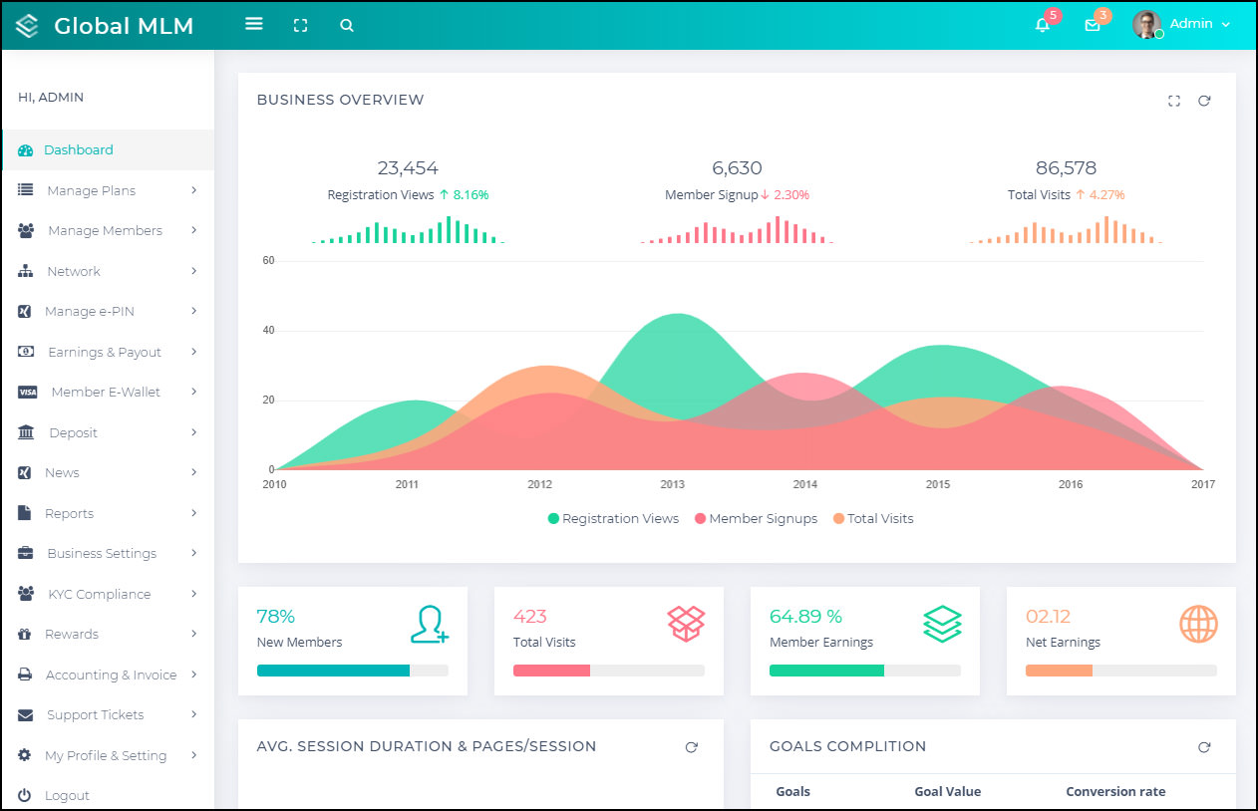
Task: Open notifications bell with 5 badge
Action: (x=1043, y=25)
